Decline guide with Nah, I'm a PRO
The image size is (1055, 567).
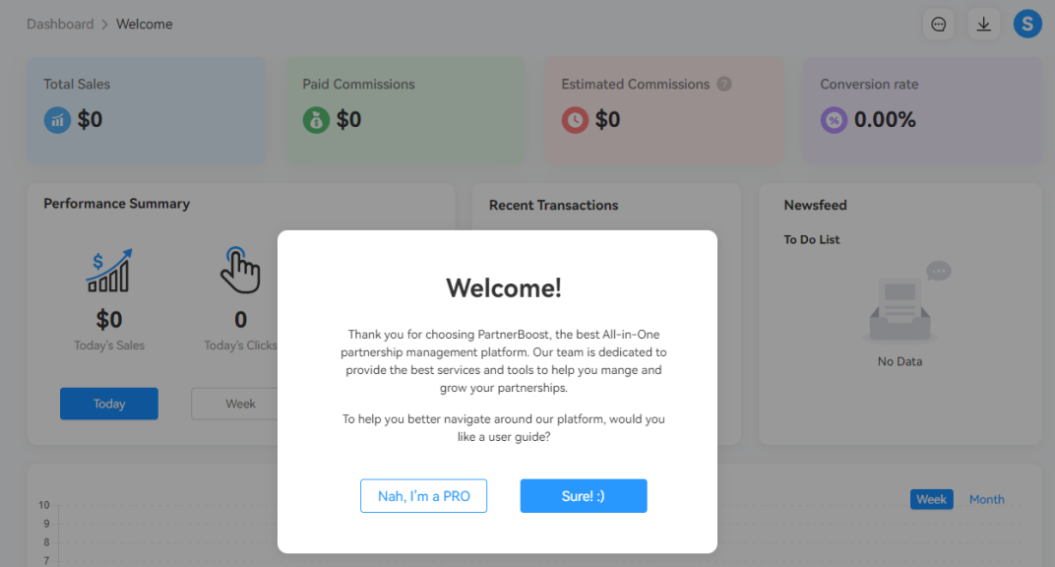424,496
